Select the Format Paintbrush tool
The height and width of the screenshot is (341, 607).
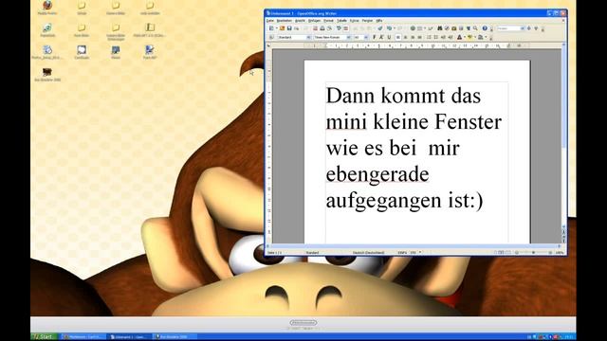point(379,28)
